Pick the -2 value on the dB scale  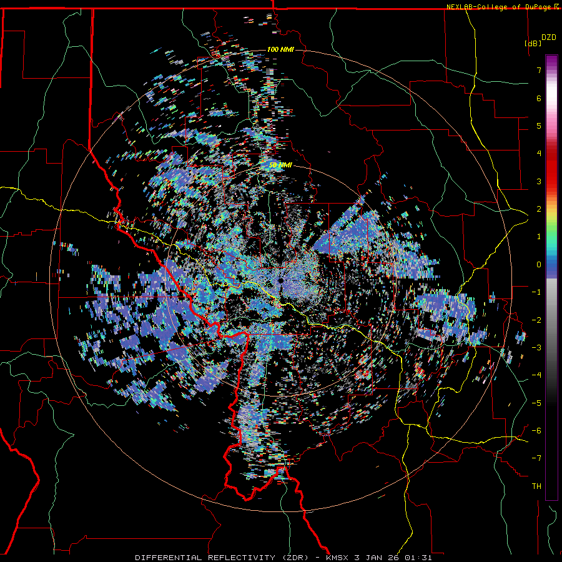(x=536, y=320)
